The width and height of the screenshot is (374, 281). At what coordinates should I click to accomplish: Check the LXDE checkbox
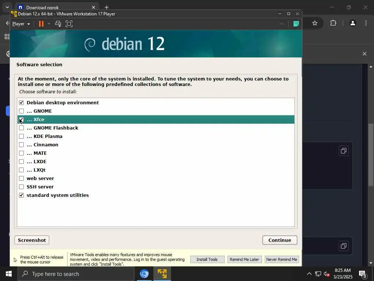click(x=22, y=161)
